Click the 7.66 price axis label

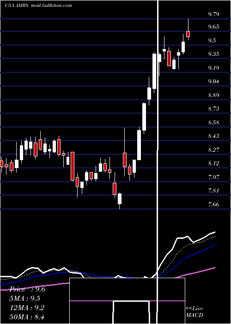[213, 205]
